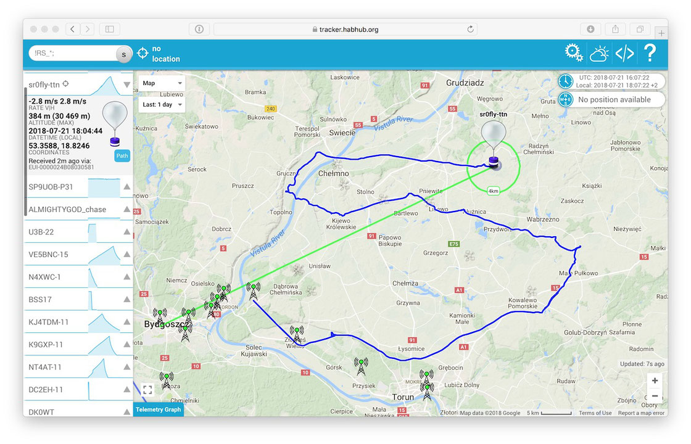Expand the ALMIGHTYGOD_chase entry
Screen dimensions: 691x444
coord(127,209)
